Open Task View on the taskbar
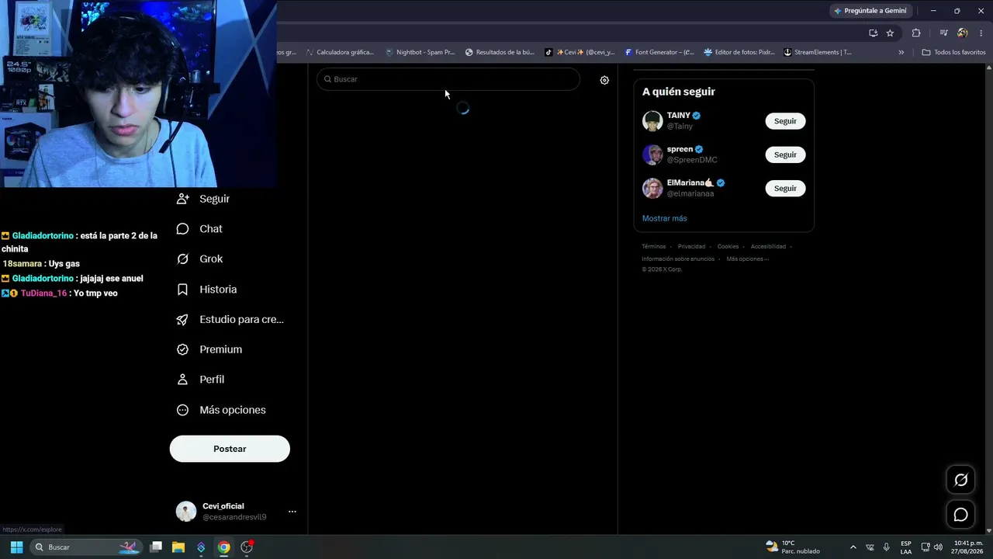Image resolution: width=993 pixels, height=559 pixels. pyautogui.click(x=156, y=547)
